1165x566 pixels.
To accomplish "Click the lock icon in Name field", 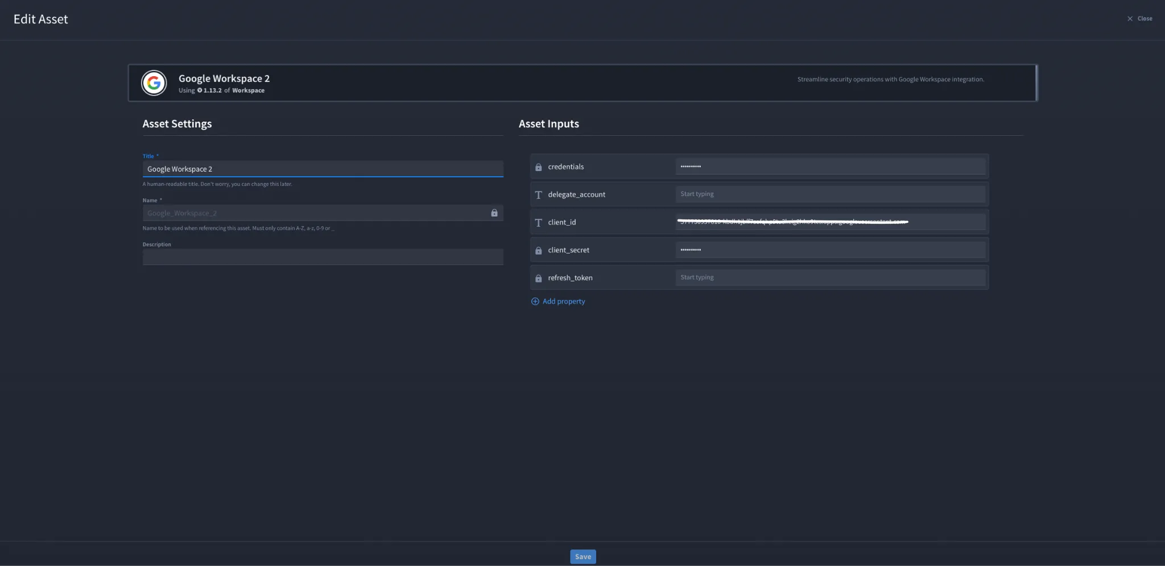I will 494,213.
